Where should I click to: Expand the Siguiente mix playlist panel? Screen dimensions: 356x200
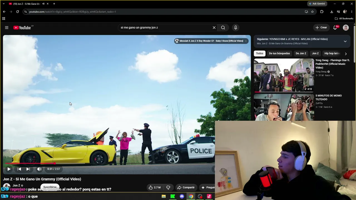(x=345, y=41)
